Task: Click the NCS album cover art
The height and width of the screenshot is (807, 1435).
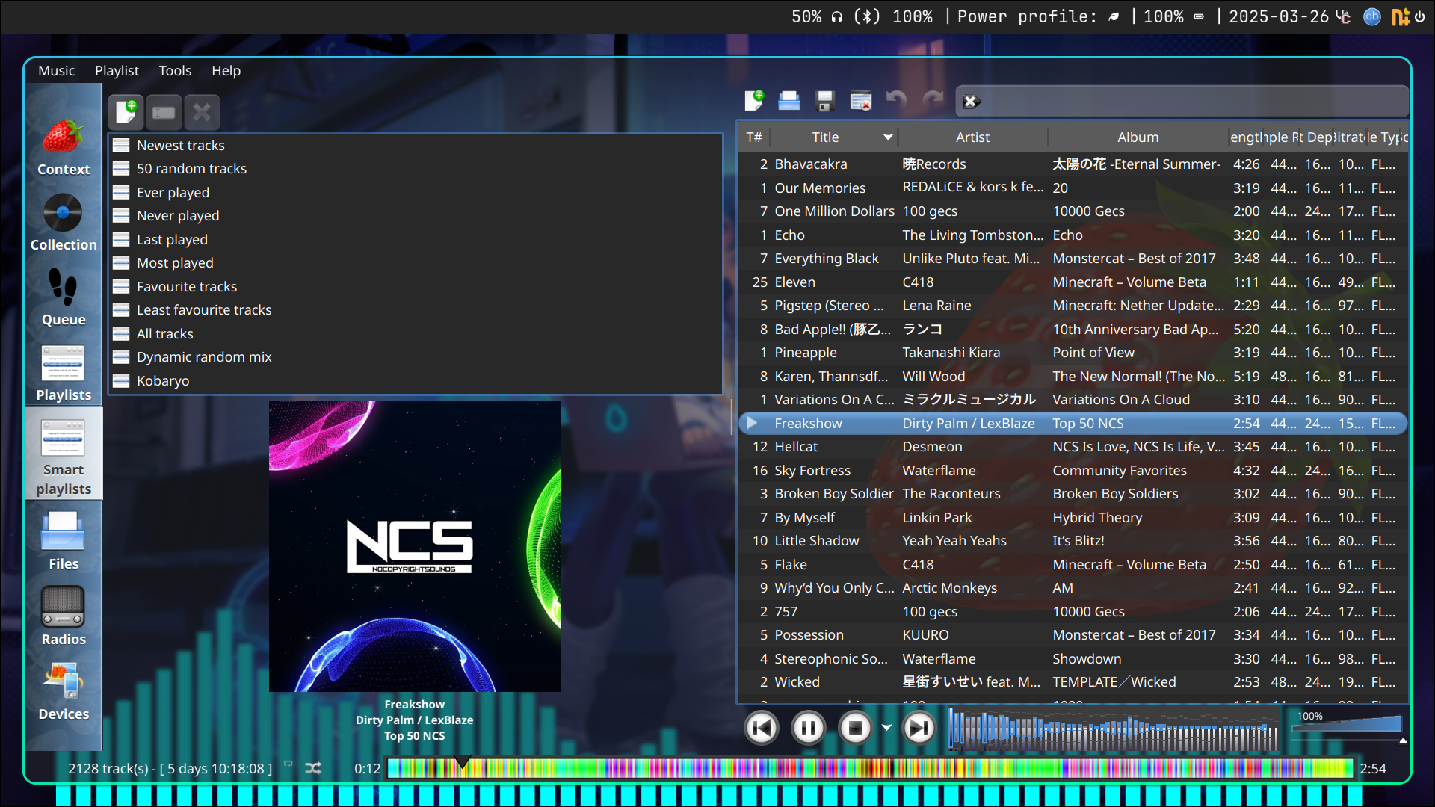Action: coord(415,546)
